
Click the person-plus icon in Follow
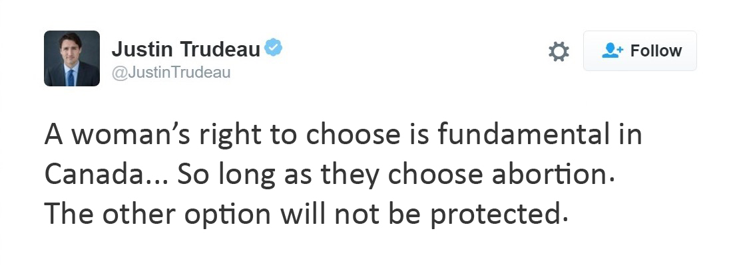pyautogui.click(x=612, y=50)
